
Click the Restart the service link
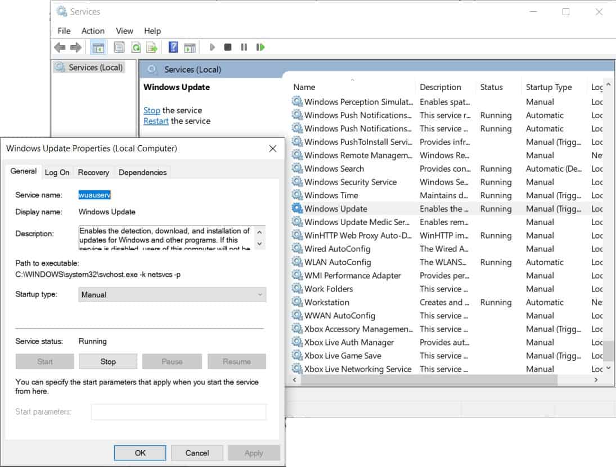156,121
